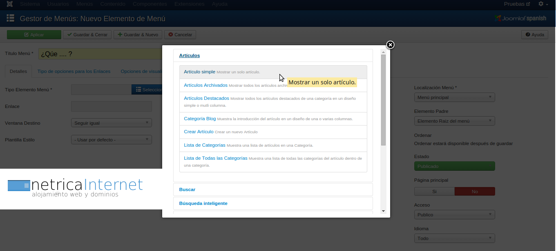The height and width of the screenshot is (251, 556).
Task: Expand the Buscar section
Action: point(187,189)
